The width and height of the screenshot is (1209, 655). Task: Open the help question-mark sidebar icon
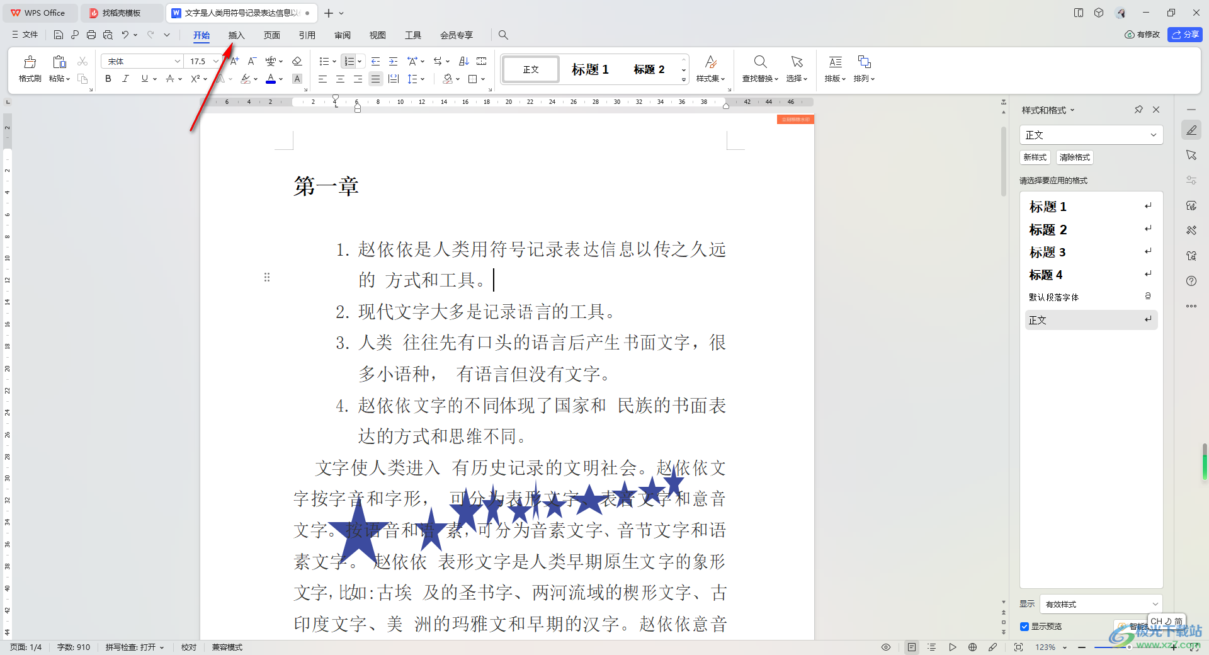pyautogui.click(x=1191, y=281)
